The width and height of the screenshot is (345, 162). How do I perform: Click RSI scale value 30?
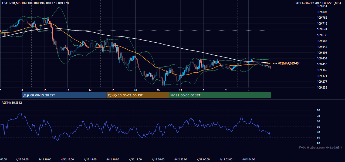318,137
